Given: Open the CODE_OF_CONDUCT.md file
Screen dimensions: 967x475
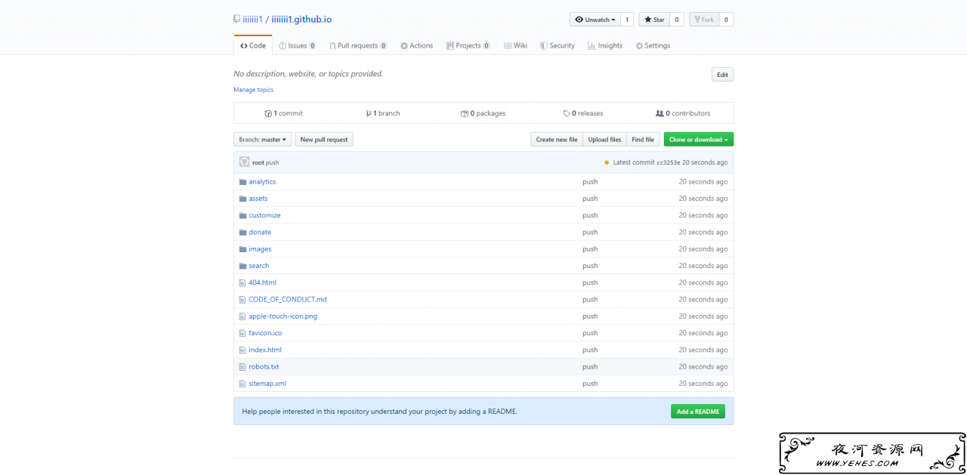Looking at the screenshot, I should pos(288,299).
